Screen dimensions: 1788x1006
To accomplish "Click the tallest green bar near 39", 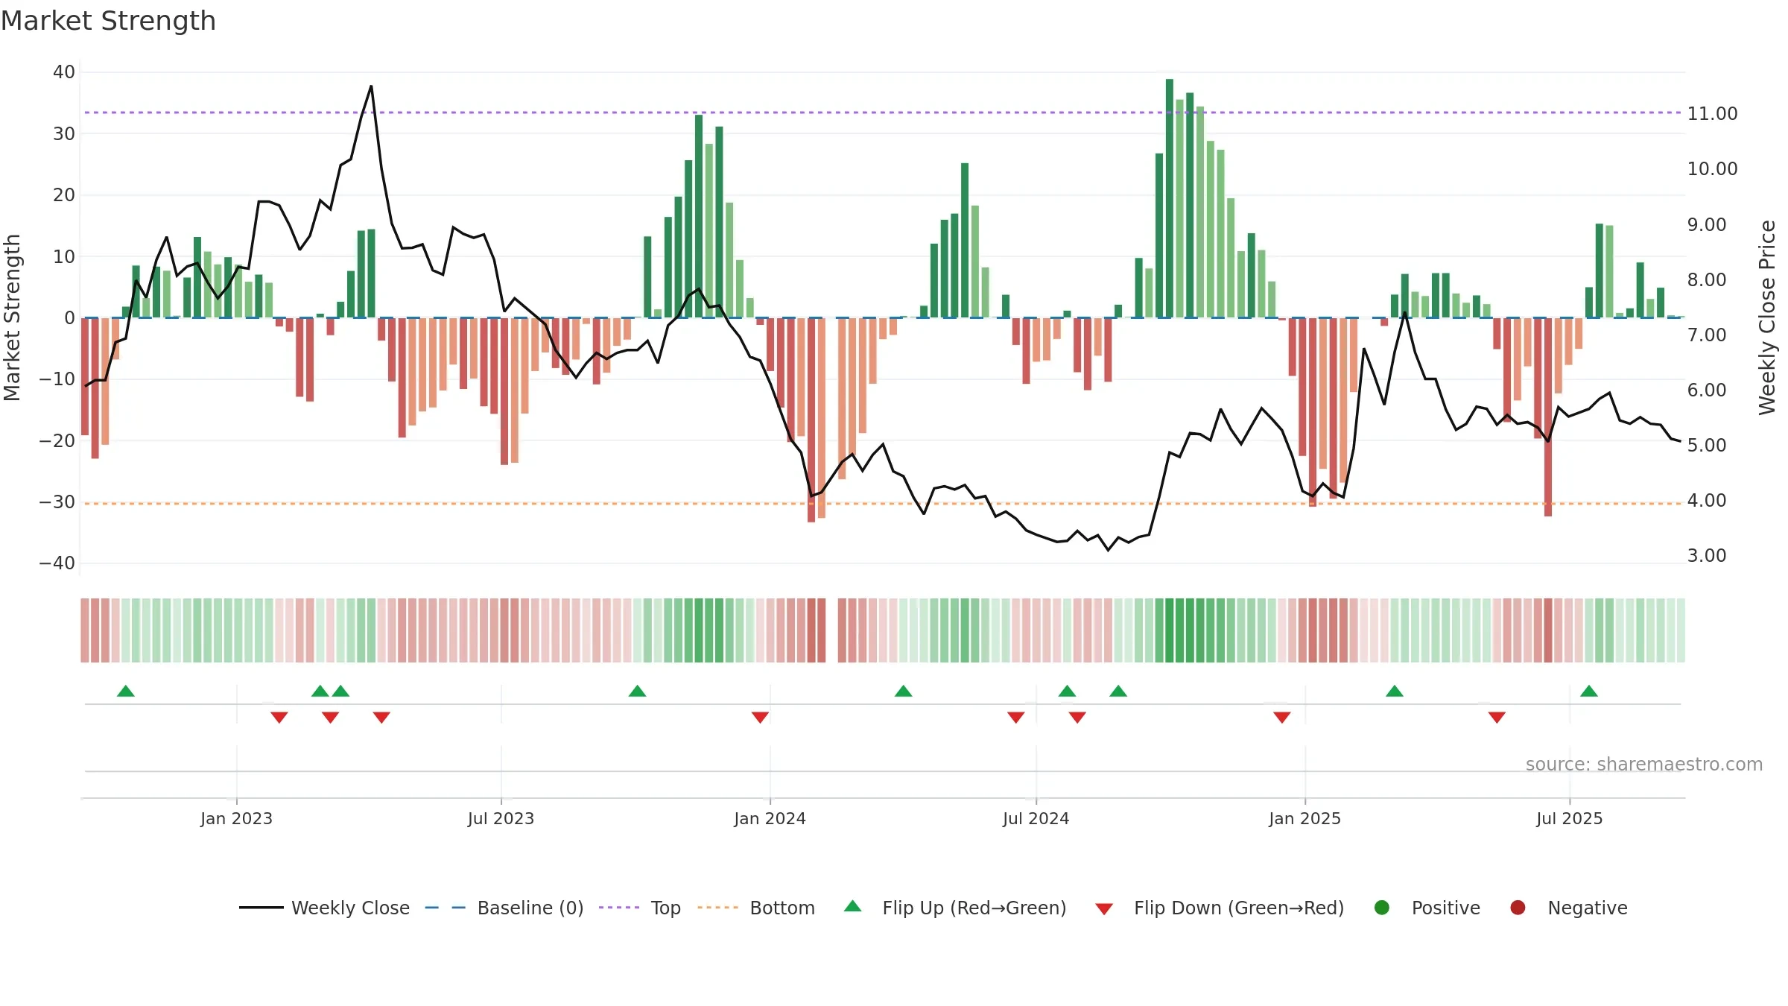I will (1170, 198).
